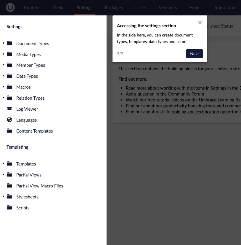This screenshot has height=245, width=241.
Task: Open the Log Viewer item
Action: (27, 109)
